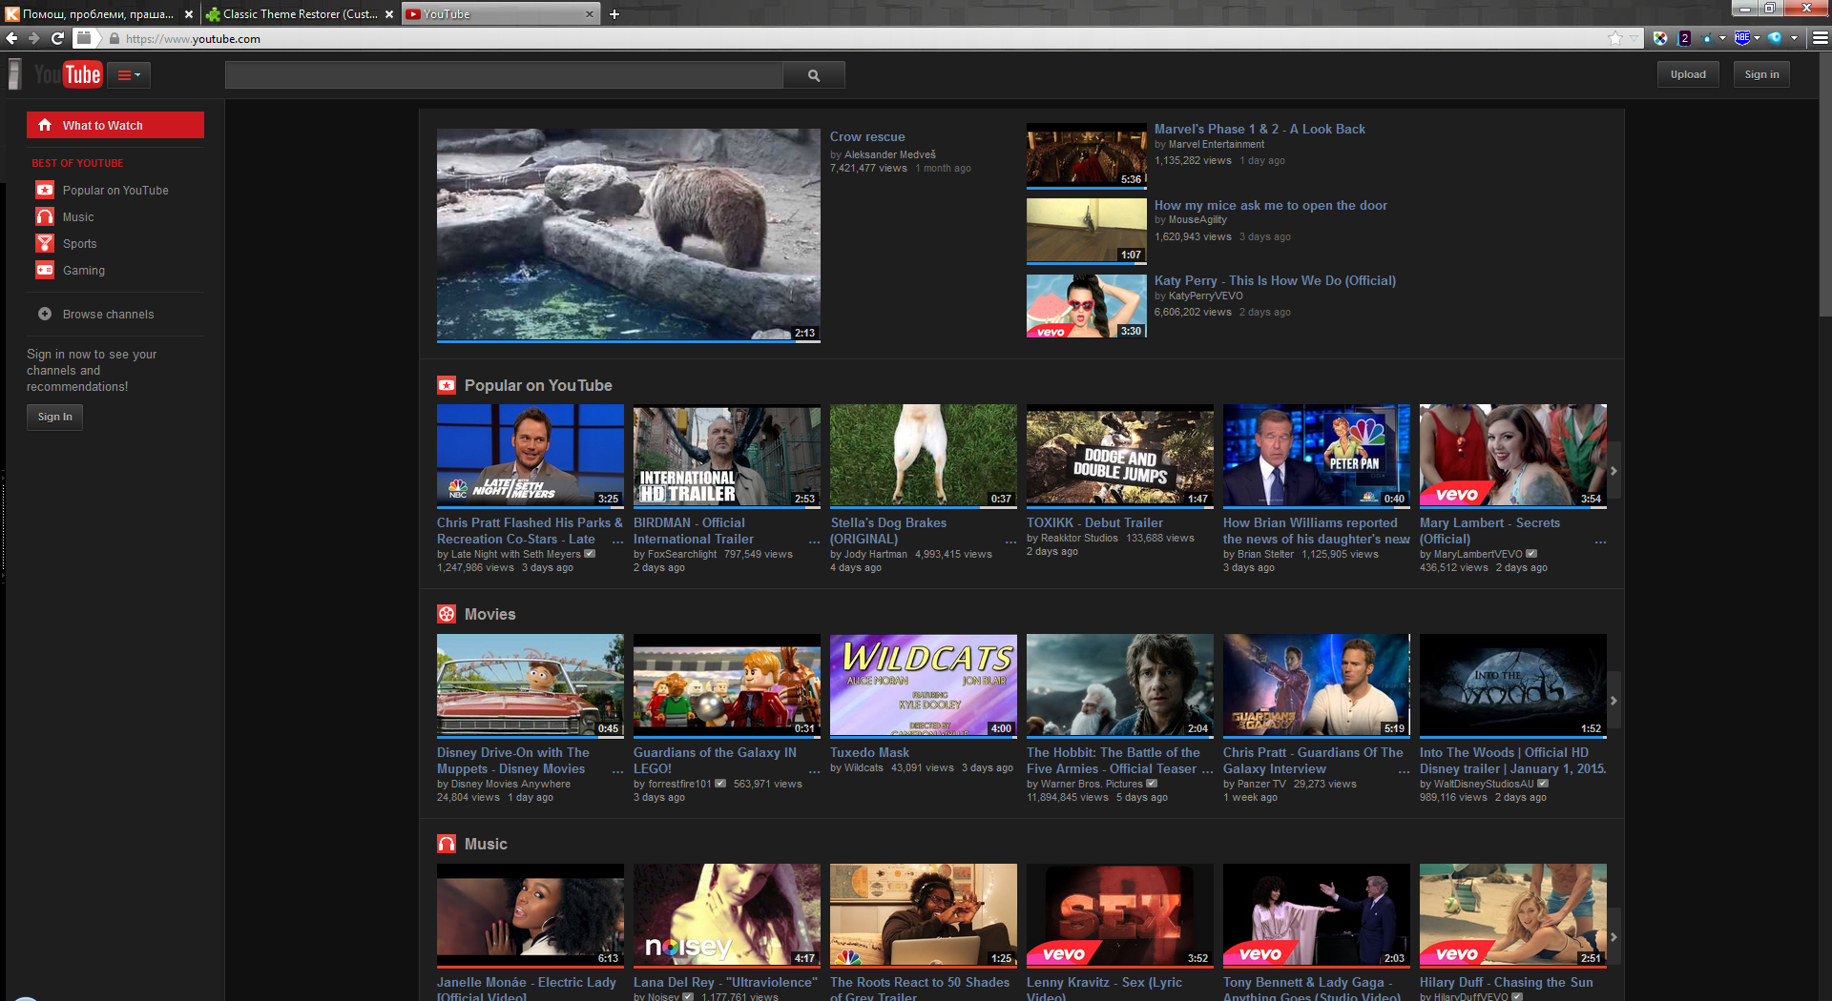Viewport: 1832px width, 1001px height.
Task: Select What to Watch in sidebar
Action: point(115,125)
